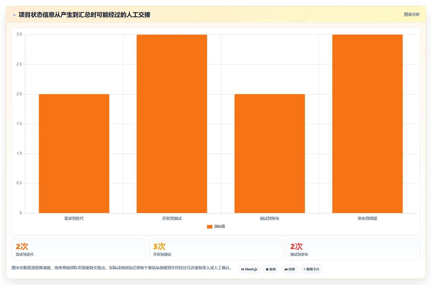Screen dimensions: 432x285
Task: Select the Chart.js tag chip
Action: coord(249,269)
